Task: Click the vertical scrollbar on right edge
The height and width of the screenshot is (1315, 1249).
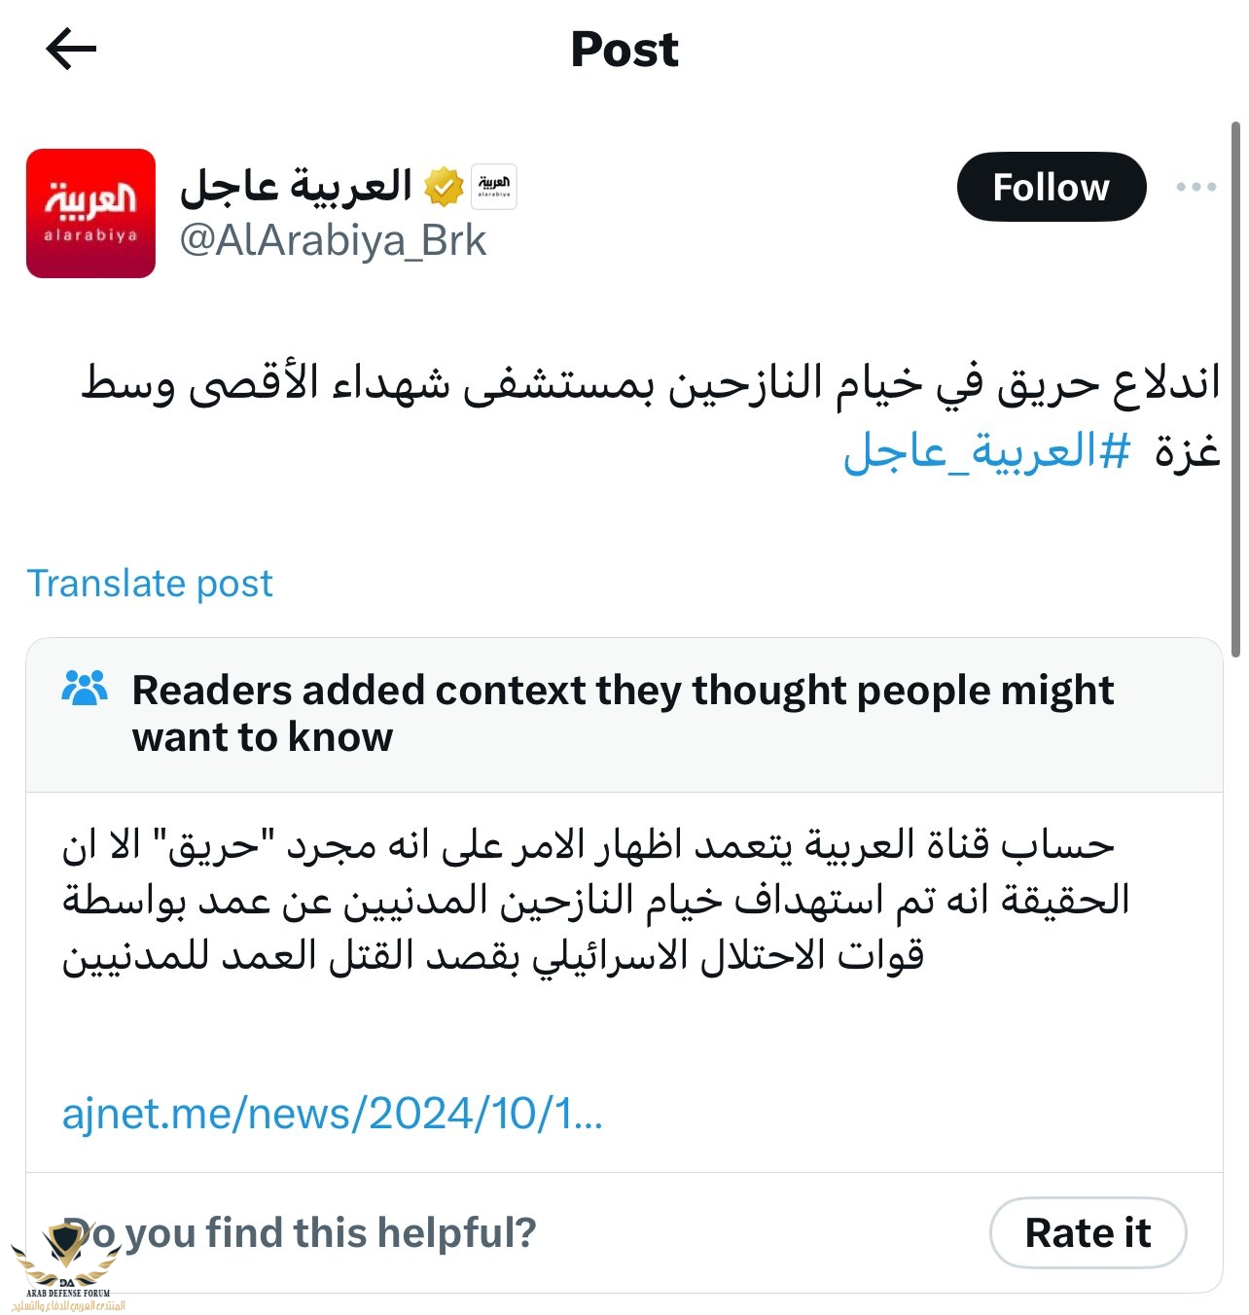Action: (1236, 389)
